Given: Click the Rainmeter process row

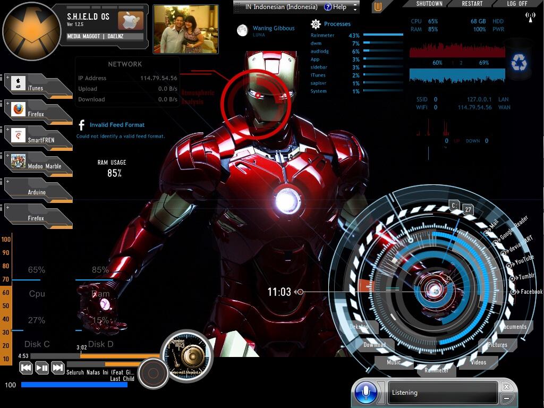Looking at the screenshot, I should [x=356, y=36].
